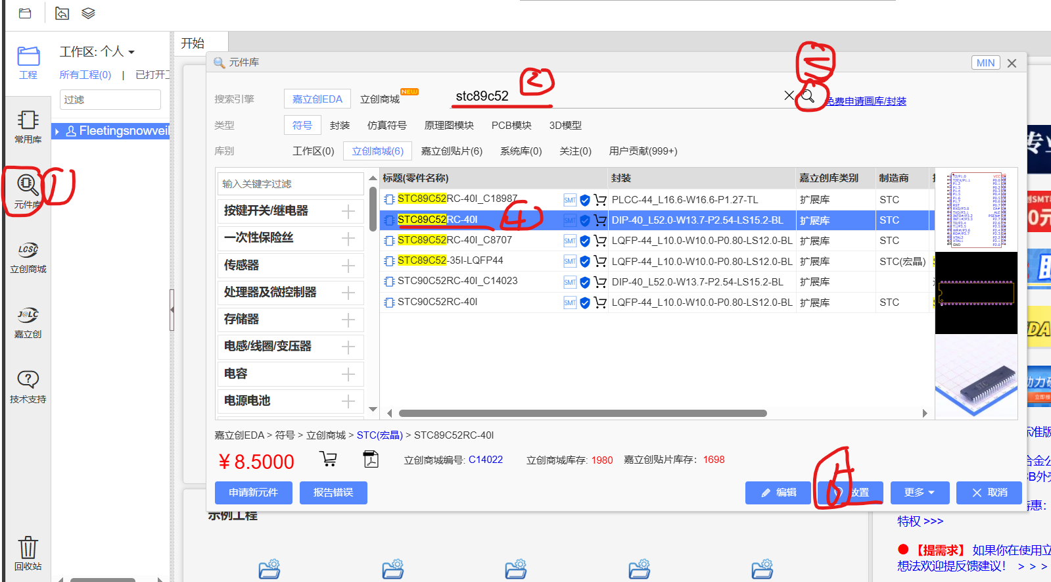
Task: Open first example project folder icon below dialog
Action: point(269,569)
